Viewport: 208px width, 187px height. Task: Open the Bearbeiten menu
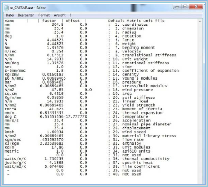point(26,15)
